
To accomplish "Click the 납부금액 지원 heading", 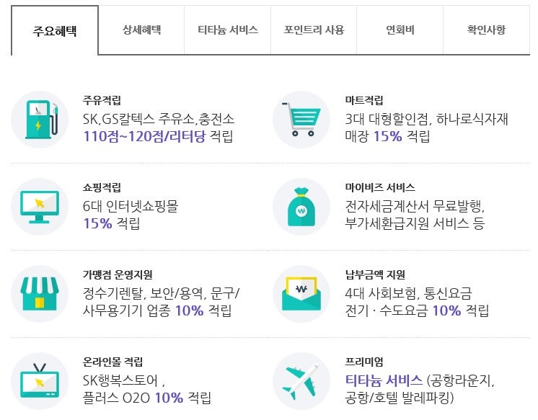I will coord(375,274).
